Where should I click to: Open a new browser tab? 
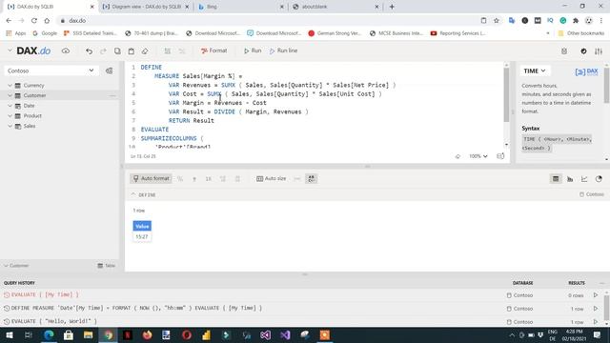click(x=392, y=7)
